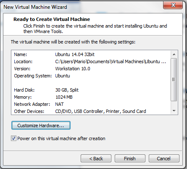Click the settings list scroll down arrow
The width and height of the screenshot is (187, 169).
(x=174, y=111)
